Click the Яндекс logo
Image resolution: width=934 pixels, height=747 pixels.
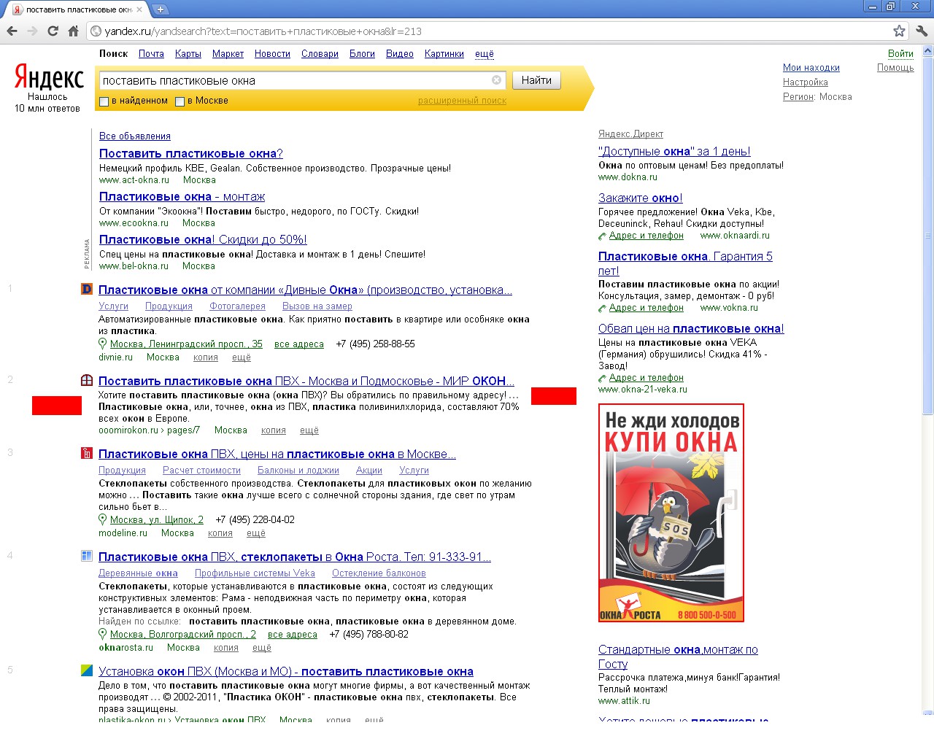pyautogui.click(x=49, y=77)
